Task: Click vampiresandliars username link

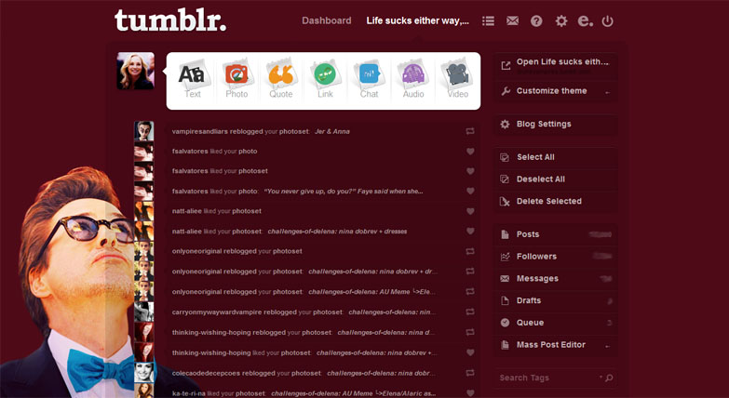Action: [200, 131]
